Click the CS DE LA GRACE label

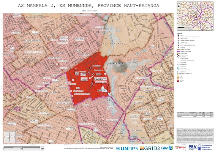point(78,91)
